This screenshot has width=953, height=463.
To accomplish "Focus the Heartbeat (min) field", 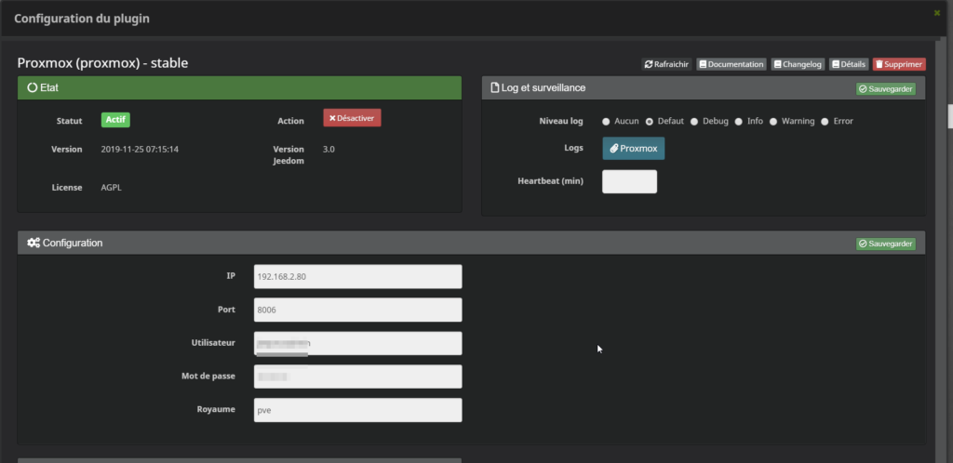I will (x=629, y=181).
